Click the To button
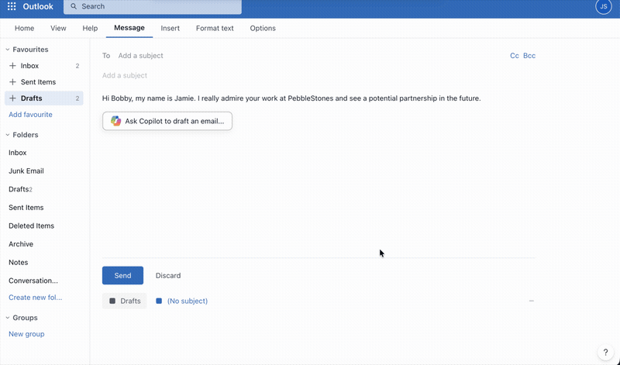Image resolution: width=620 pixels, height=365 pixels. click(x=106, y=56)
